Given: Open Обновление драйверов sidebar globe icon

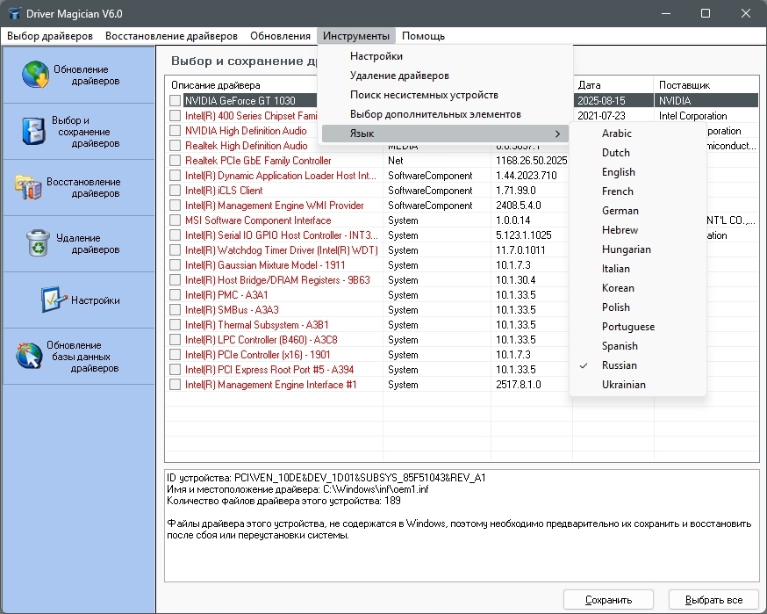Looking at the screenshot, I should click(x=35, y=75).
